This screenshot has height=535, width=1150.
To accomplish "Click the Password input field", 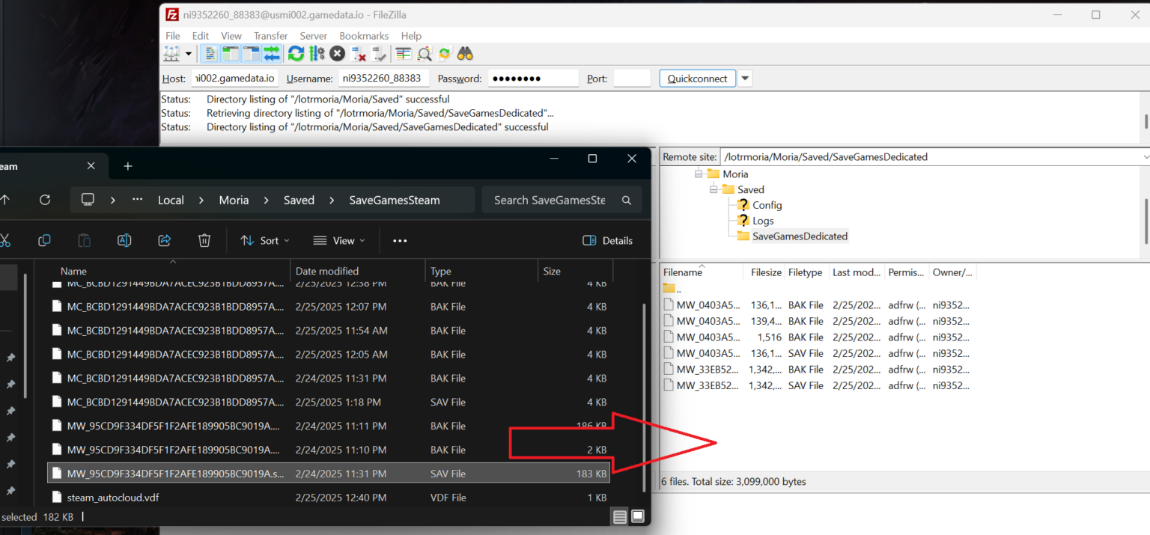I will pyautogui.click(x=534, y=78).
